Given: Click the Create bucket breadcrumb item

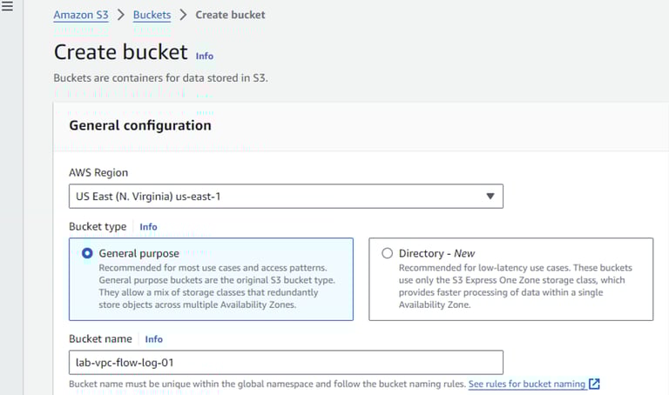Looking at the screenshot, I should click(x=230, y=15).
